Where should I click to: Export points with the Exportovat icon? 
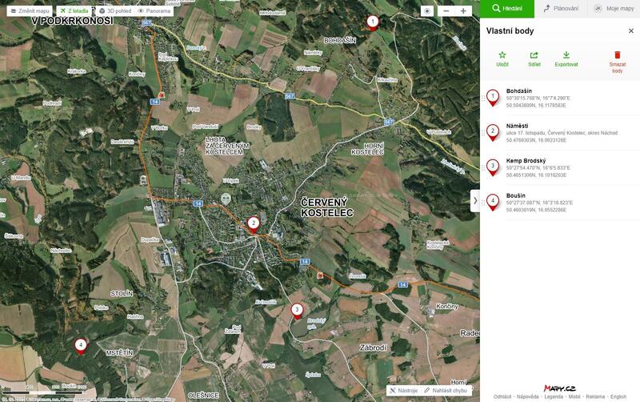(566, 55)
